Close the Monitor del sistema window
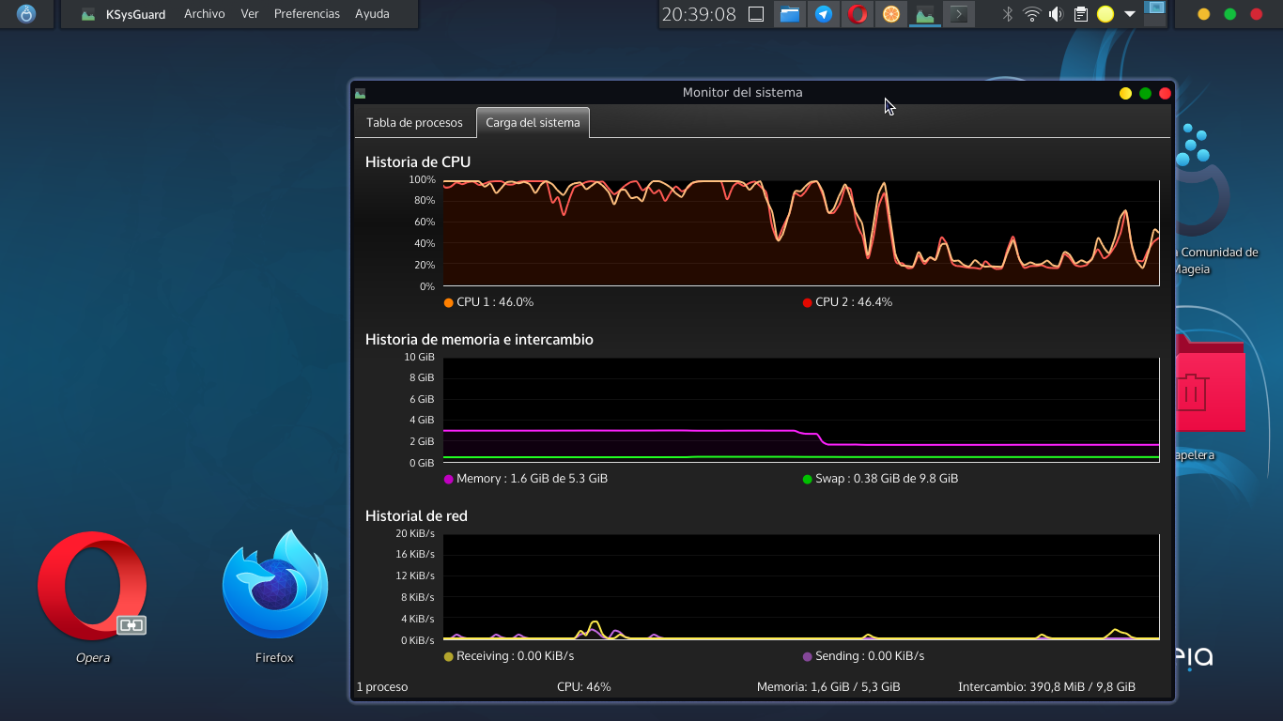 pyautogui.click(x=1165, y=93)
